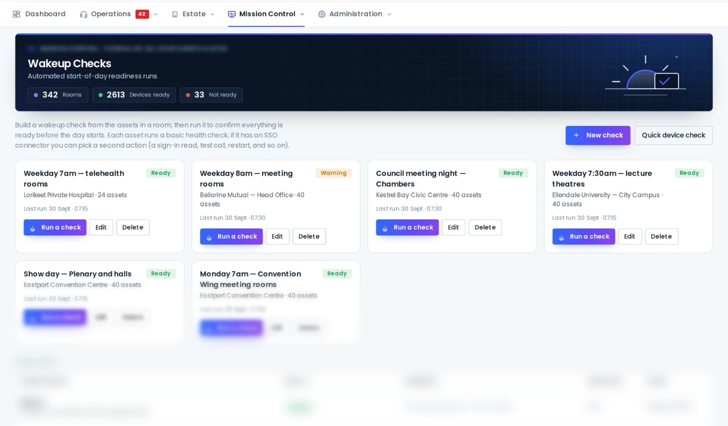Viewport: 728px width, 426px height.
Task: Expand the Administration menu chevron
Action: click(x=389, y=14)
